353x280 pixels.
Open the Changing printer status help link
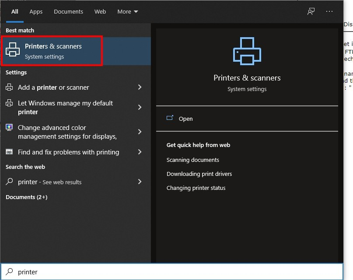196,188
